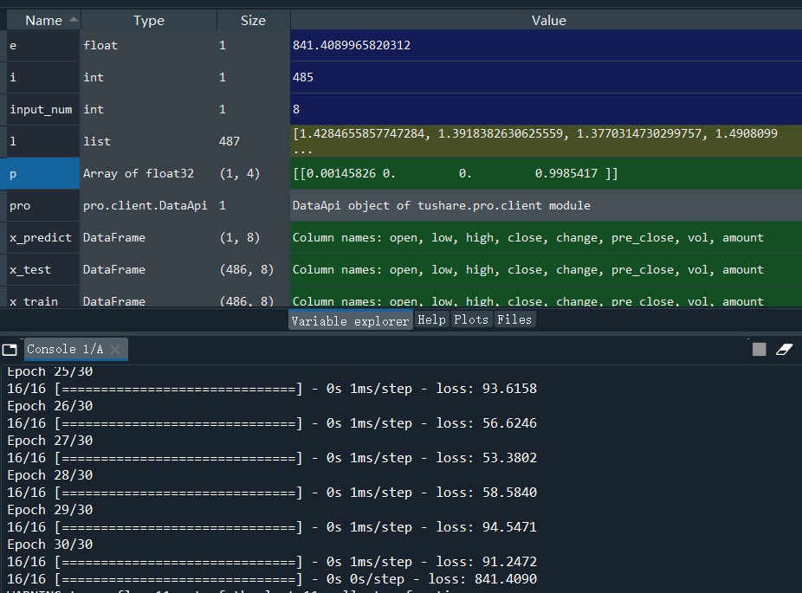Click console text 'loss: 93.6158'

(x=487, y=389)
